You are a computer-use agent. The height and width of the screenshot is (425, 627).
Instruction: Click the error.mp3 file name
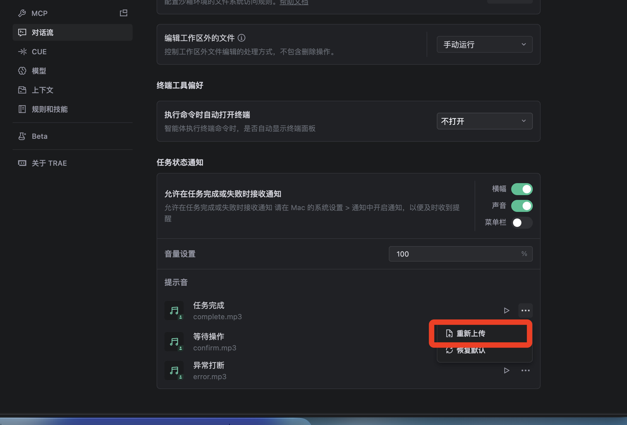[x=210, y=376]
